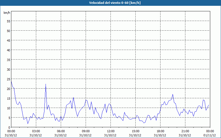Click the wind speed peak just after 04:00

46,84
